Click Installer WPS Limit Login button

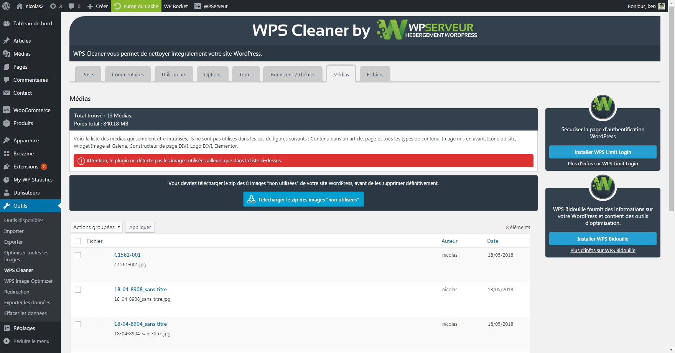tap(603, 152)
